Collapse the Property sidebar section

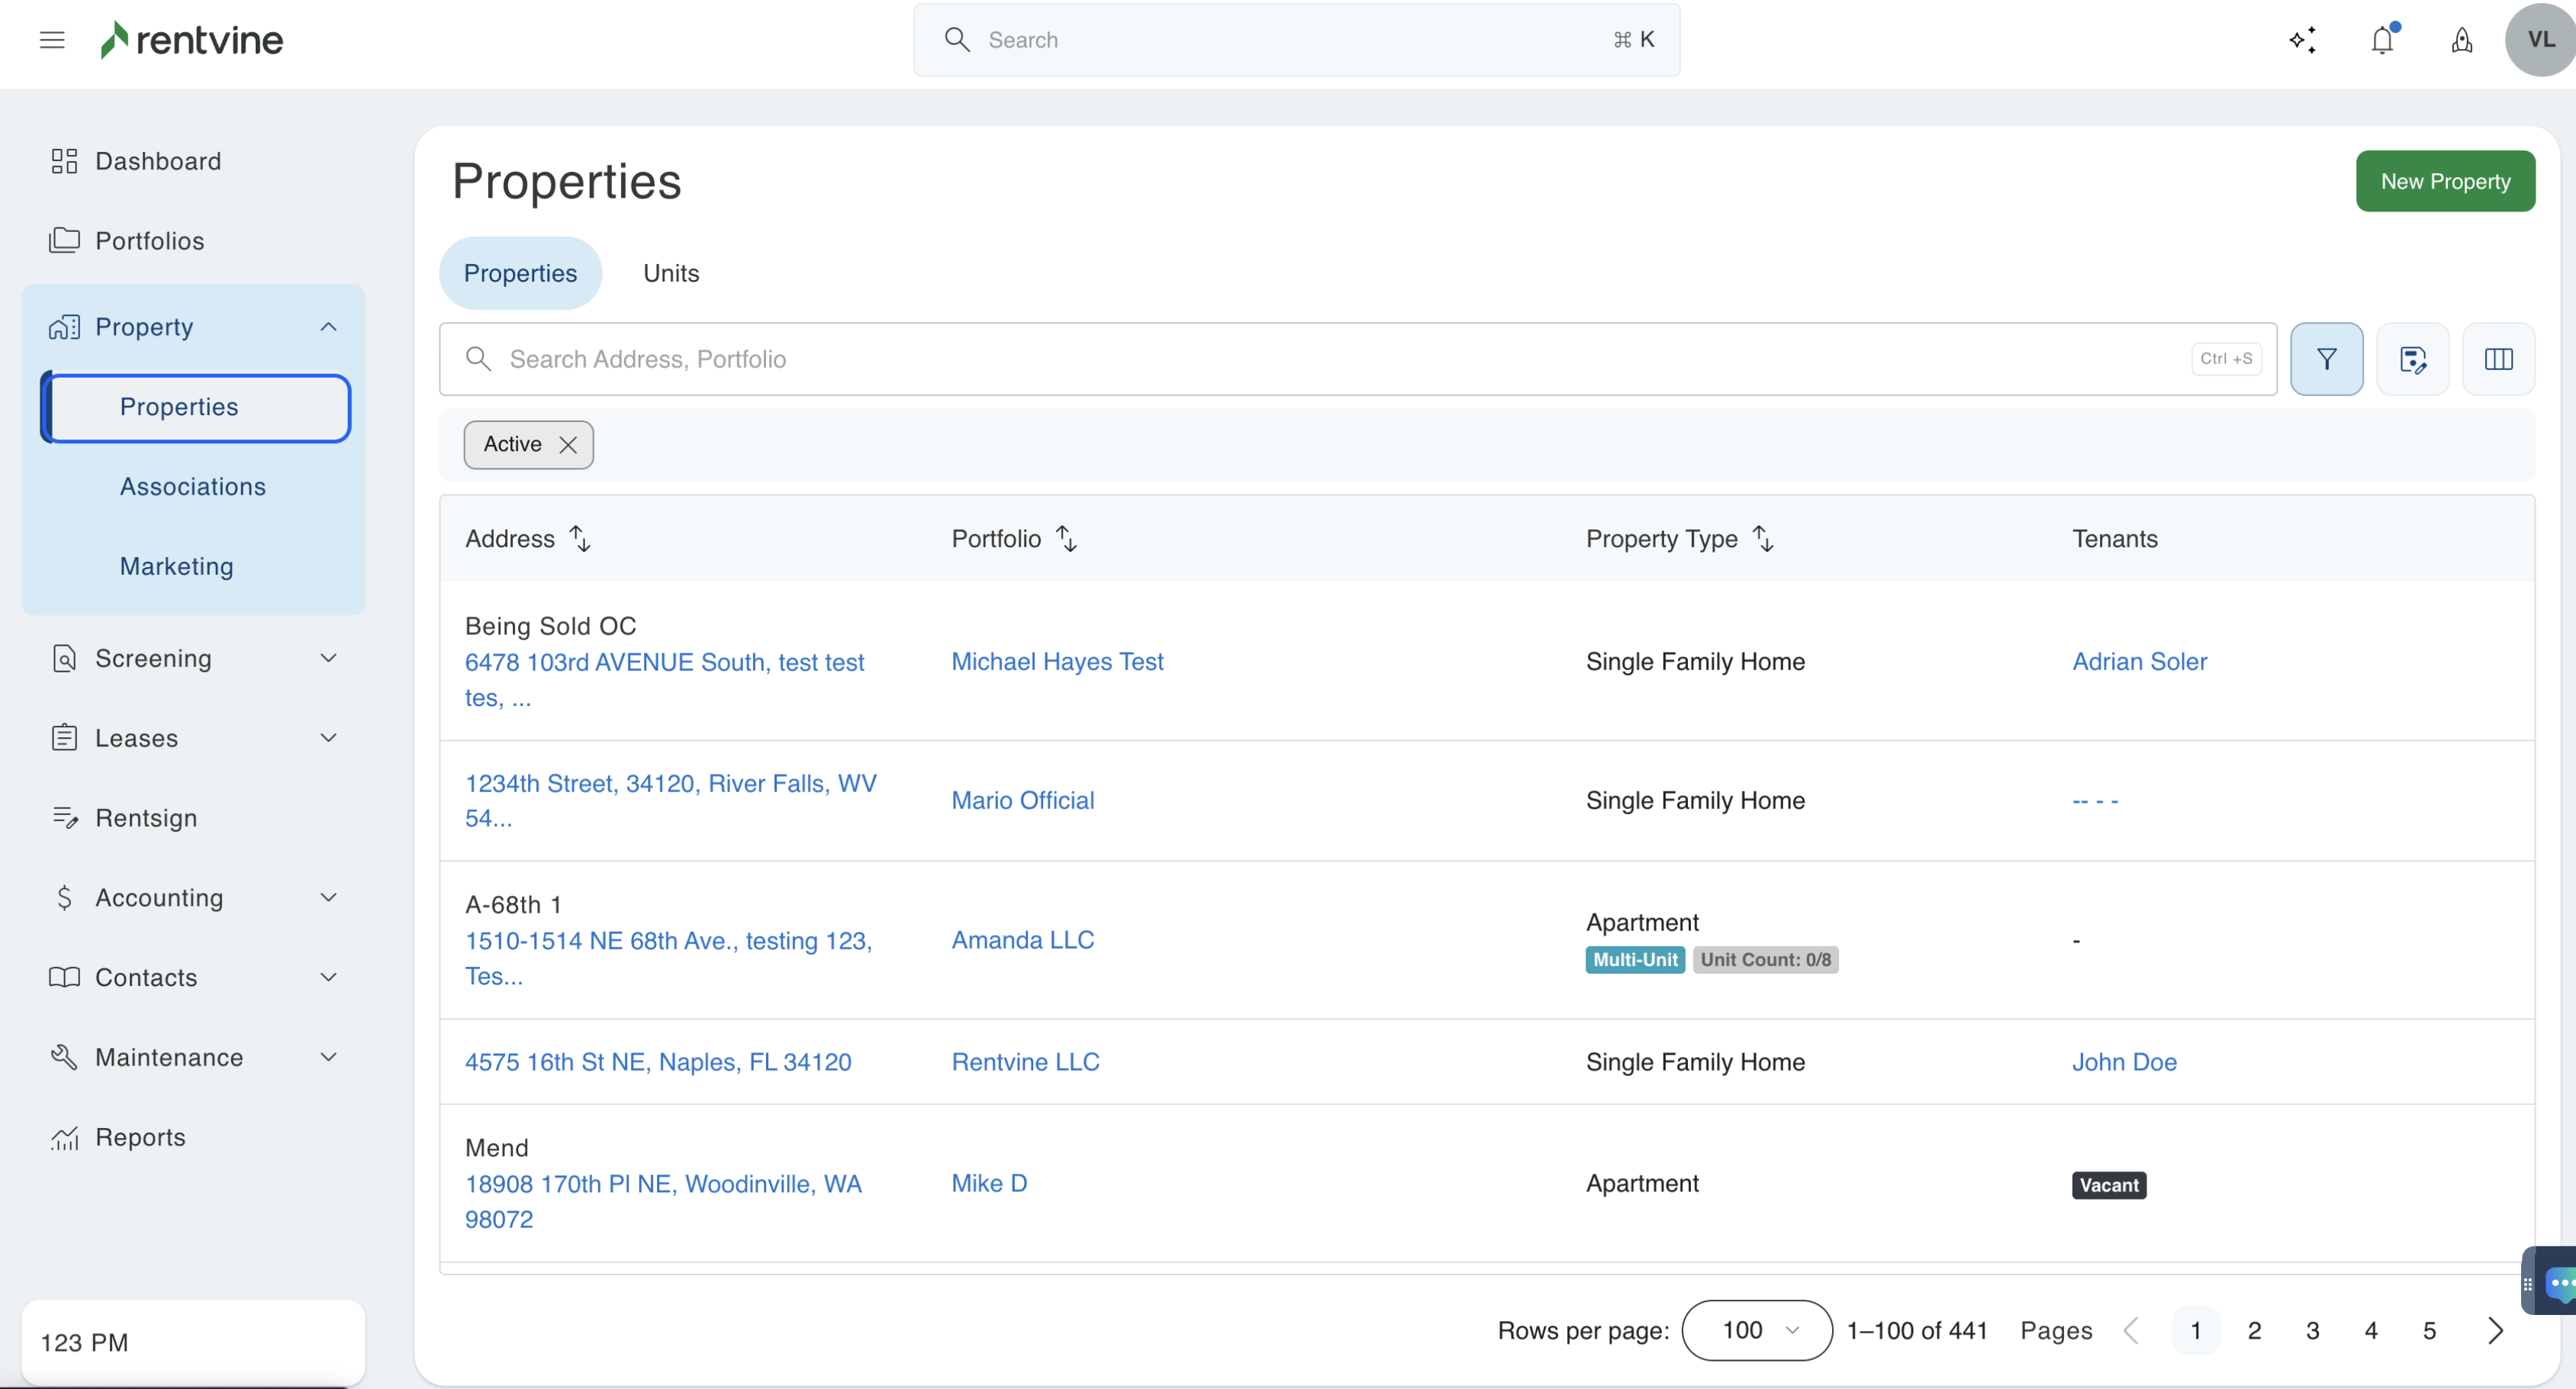[x=328, y=327]
